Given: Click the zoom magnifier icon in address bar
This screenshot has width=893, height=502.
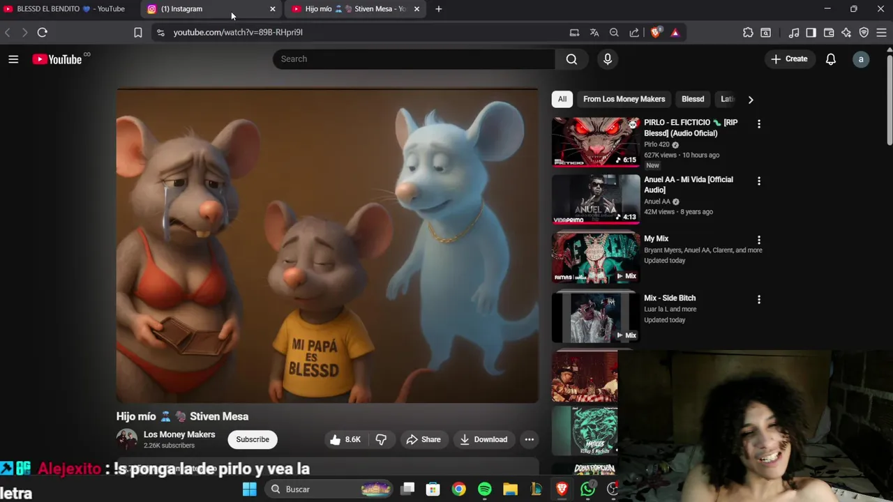Looking at the screenshot, I should [x=614, y=32].
